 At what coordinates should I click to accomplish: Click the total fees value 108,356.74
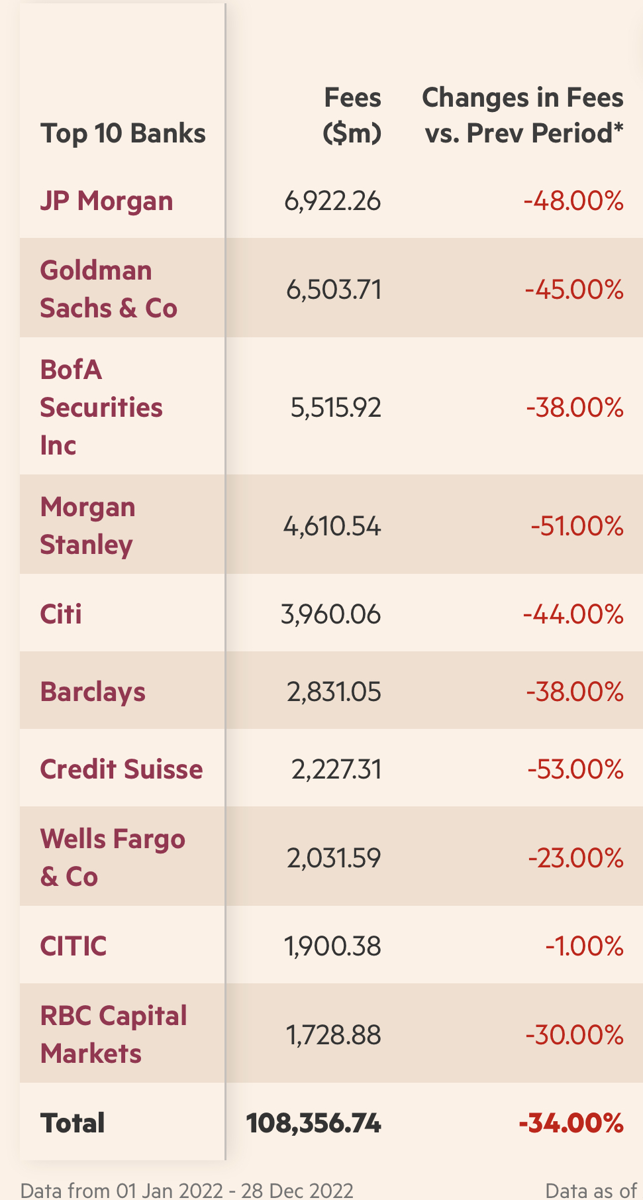[x=313, y=1123]
